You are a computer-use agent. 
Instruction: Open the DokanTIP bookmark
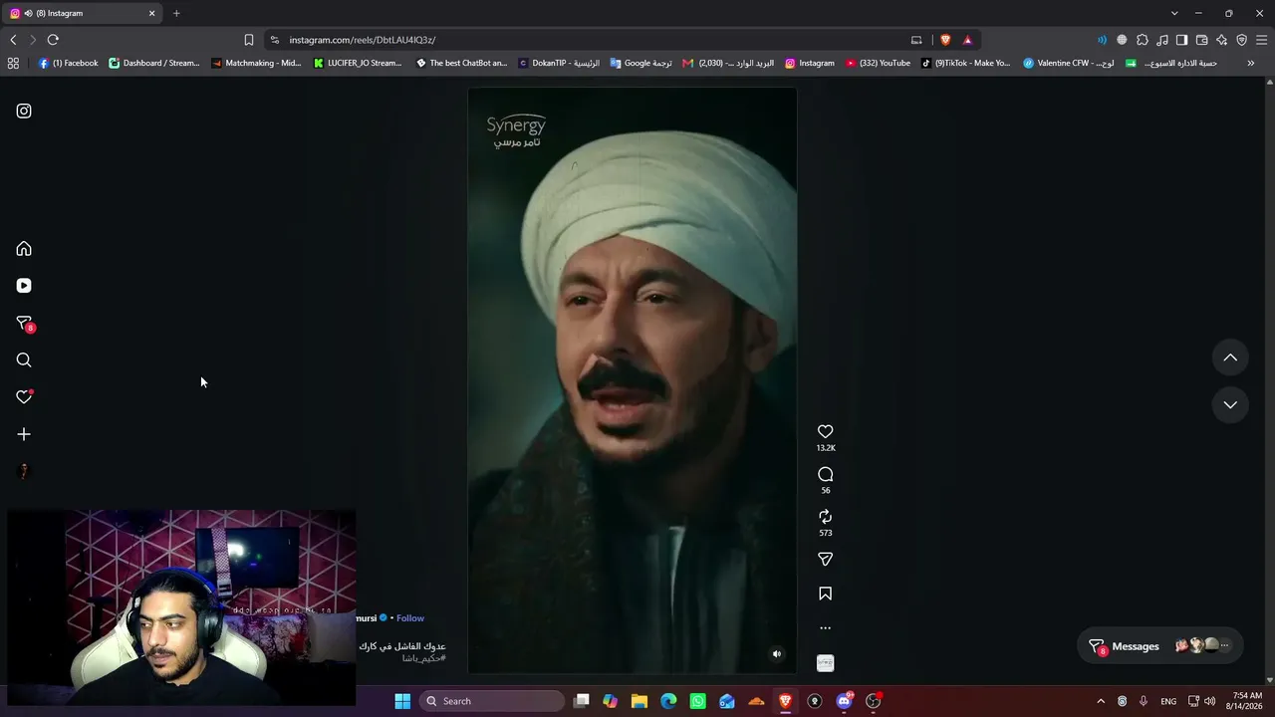coord(559,63)
